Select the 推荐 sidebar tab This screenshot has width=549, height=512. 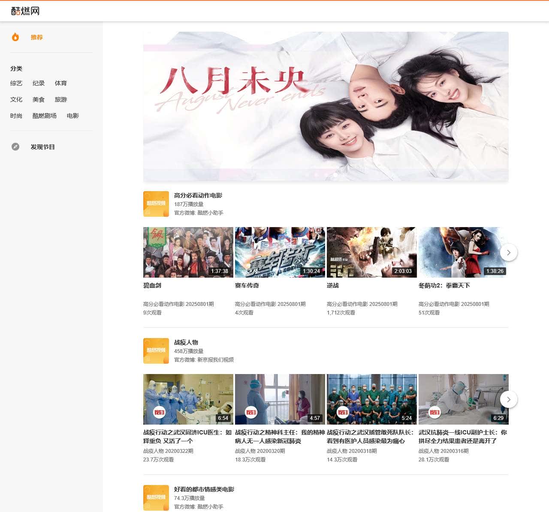37,37
